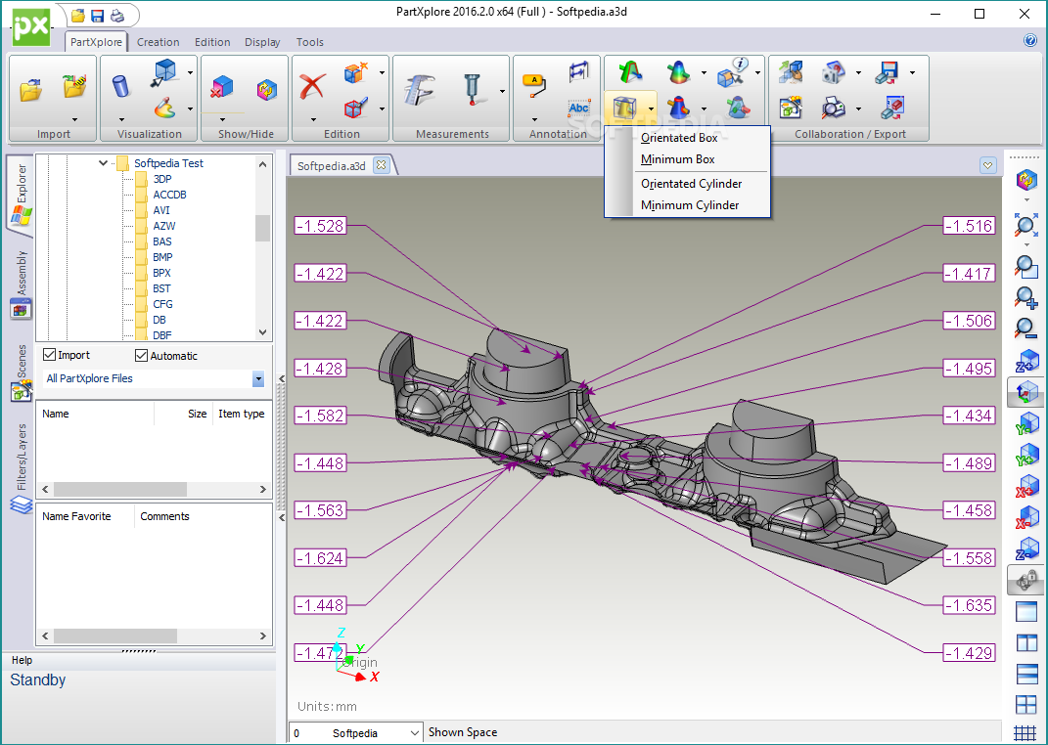Click the yellow label annotation icon
The width and height of the screenshot is (1048, 745).
tap(534, 85)
